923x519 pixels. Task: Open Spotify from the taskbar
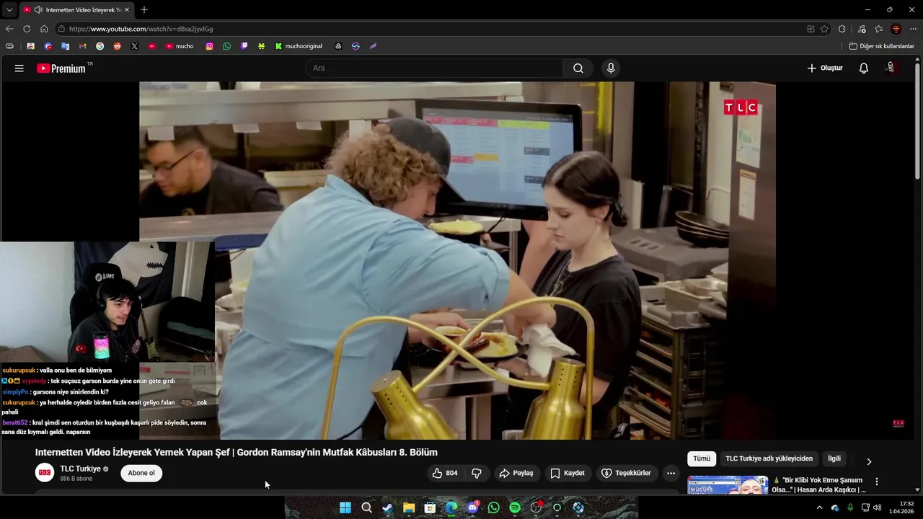pos(515,507)
